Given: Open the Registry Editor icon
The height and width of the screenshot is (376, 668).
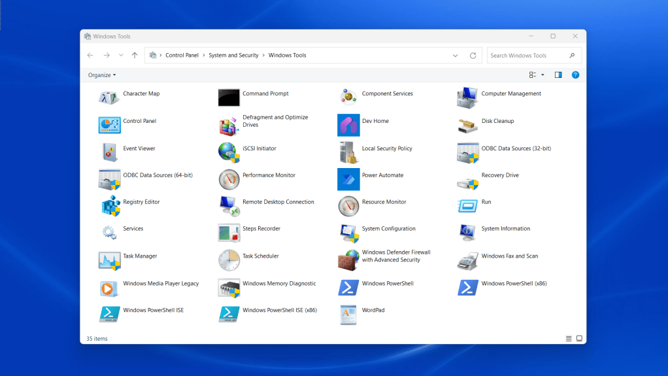Looking at the screenshot, I should click(110, 206).
